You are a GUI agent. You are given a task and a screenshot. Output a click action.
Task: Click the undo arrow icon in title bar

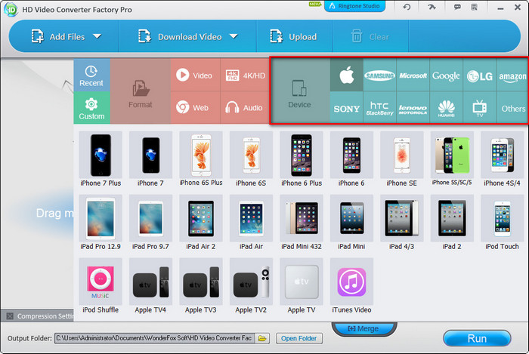tap(407, 7)
